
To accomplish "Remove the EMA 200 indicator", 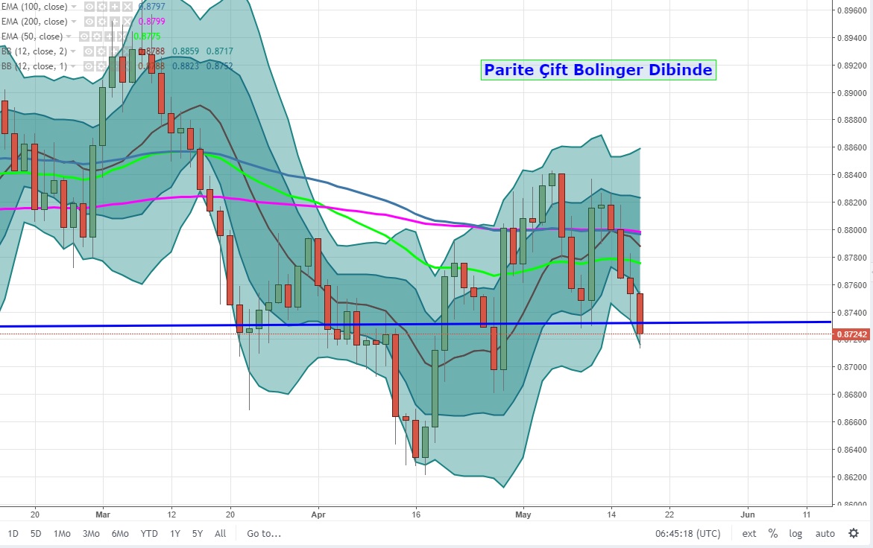I will (127, 22).
